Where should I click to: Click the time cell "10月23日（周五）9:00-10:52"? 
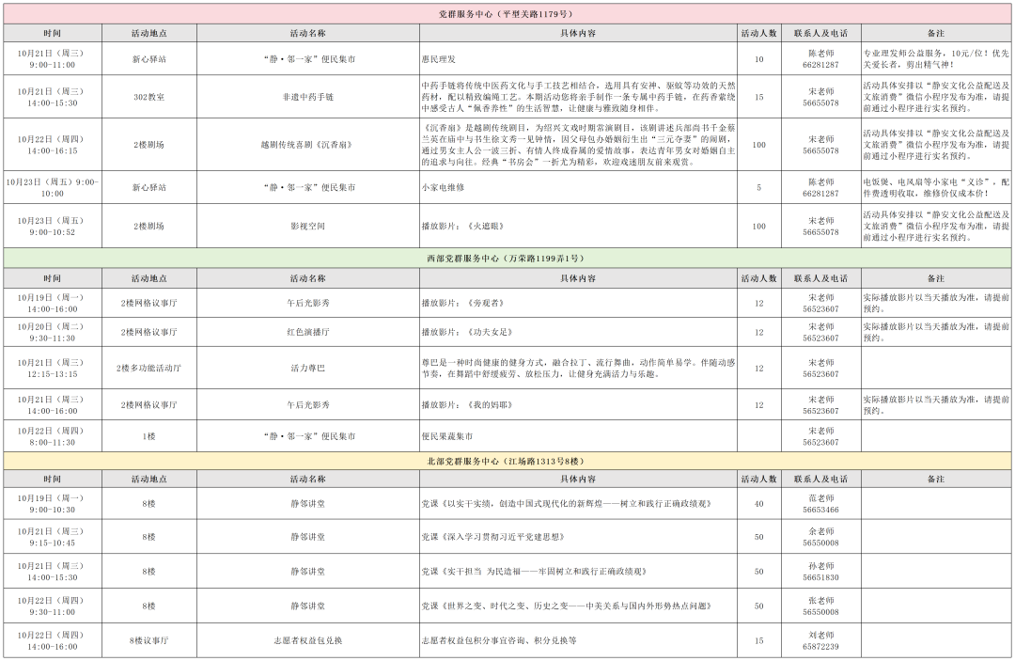(x=53, y=226)
